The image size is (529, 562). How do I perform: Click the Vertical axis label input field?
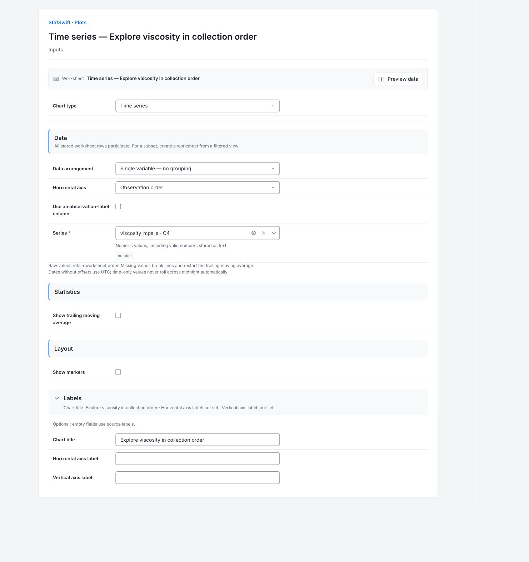[198, 478]
